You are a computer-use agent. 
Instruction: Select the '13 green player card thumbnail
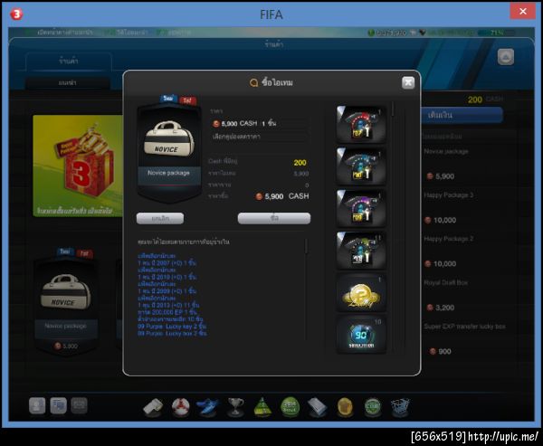361,250
